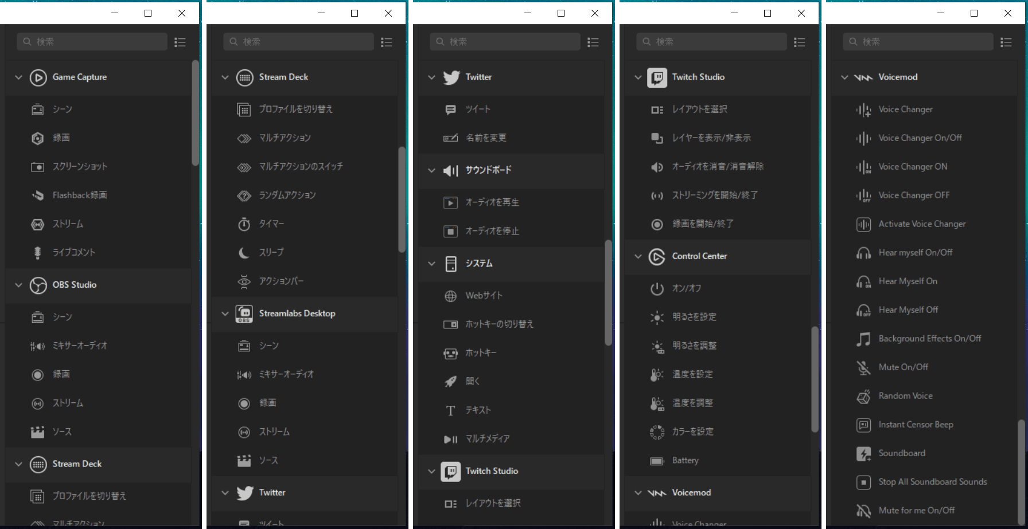Select the OBS Studio ソース clapperboard icon in first window
Viewport: 1028px width, 529px height.
[37, 432]
